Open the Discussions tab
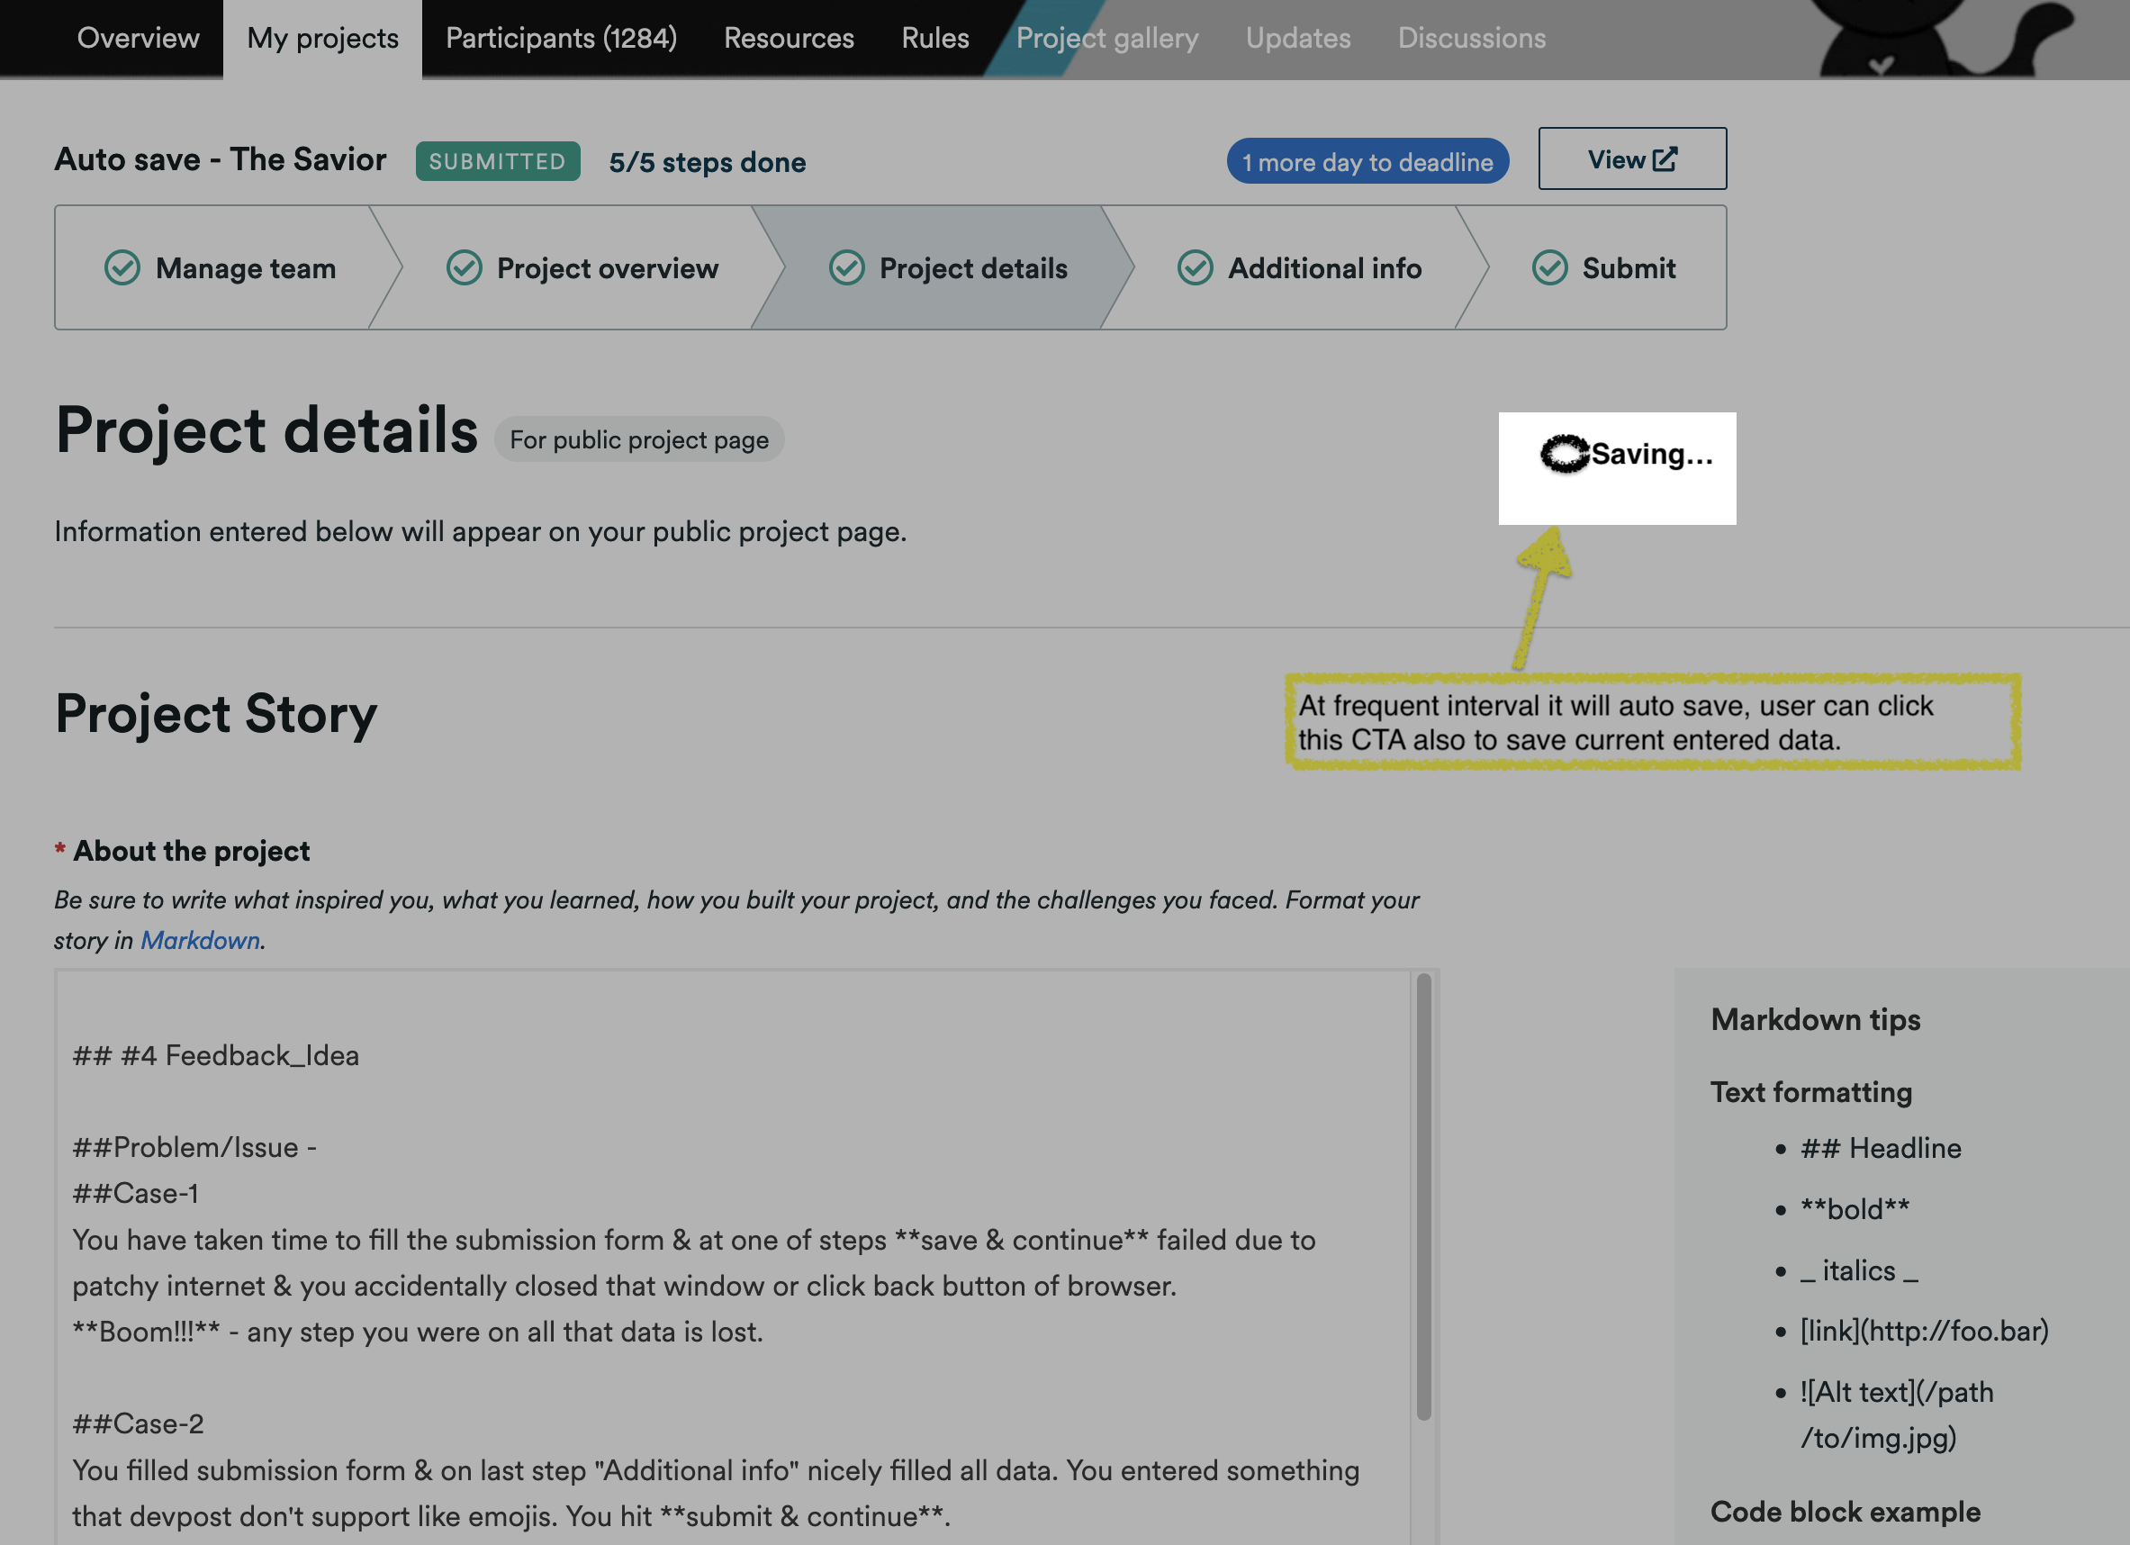 [x=1471, y=38]
